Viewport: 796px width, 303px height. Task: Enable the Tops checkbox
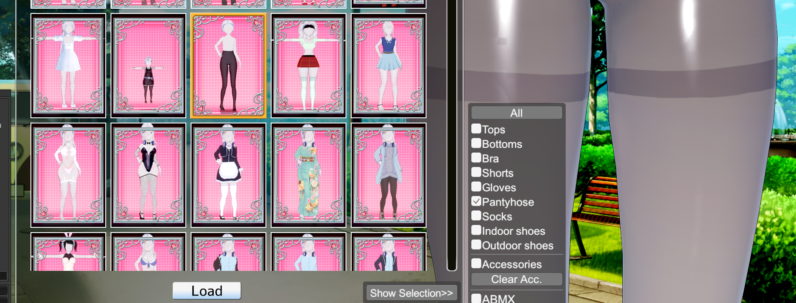(x=476, y=129)
